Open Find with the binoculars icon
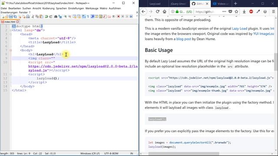278x156 pixels. (x=56, y=16)
